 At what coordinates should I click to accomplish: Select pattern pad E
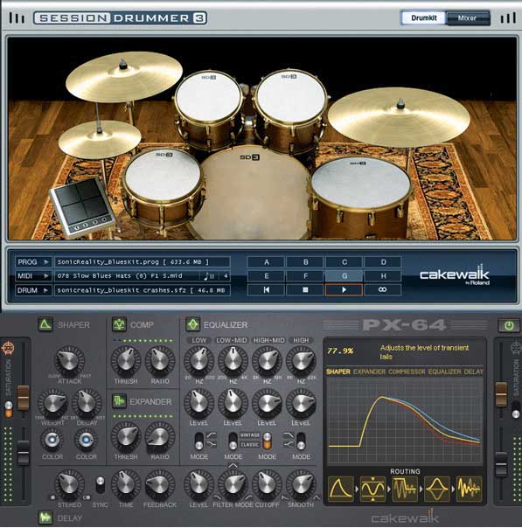[267, 276]
